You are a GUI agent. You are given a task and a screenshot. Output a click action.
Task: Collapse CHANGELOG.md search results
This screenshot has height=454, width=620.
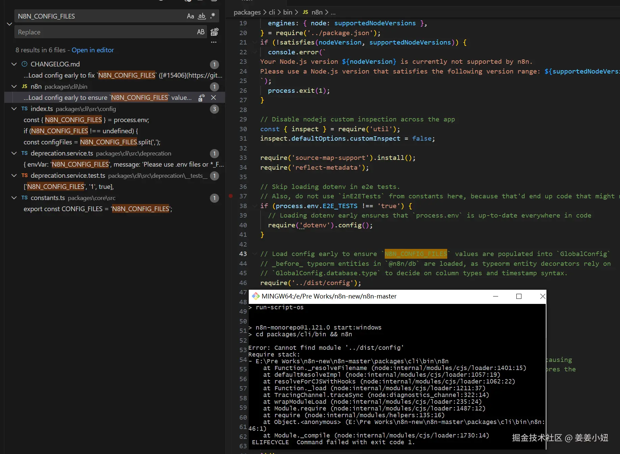[14, 64]
